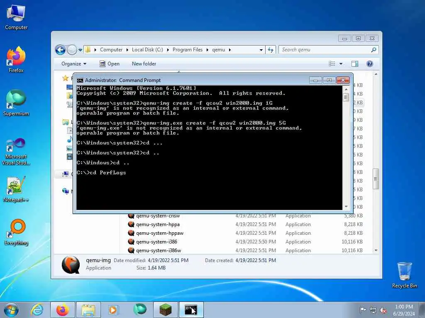This screenshot has height=318, width=425.
Task: Navigate to Program Files breadcrumb
Action: [x=188, y=50]
